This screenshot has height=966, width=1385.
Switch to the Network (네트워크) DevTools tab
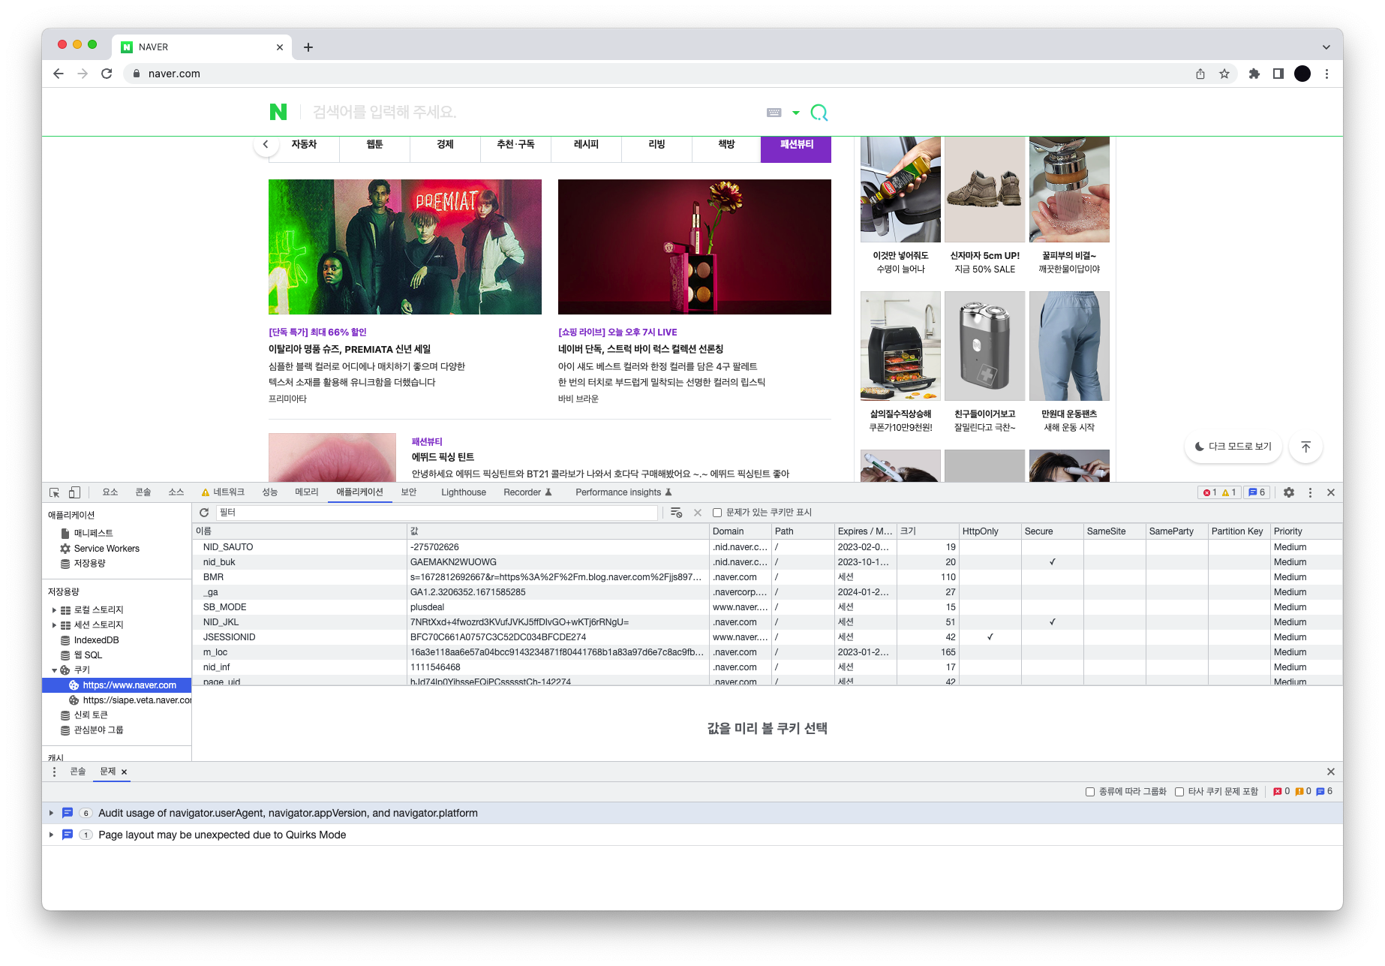[x=223, y=492]
